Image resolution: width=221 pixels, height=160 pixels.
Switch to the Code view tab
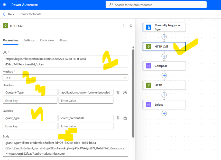[47, 40]
